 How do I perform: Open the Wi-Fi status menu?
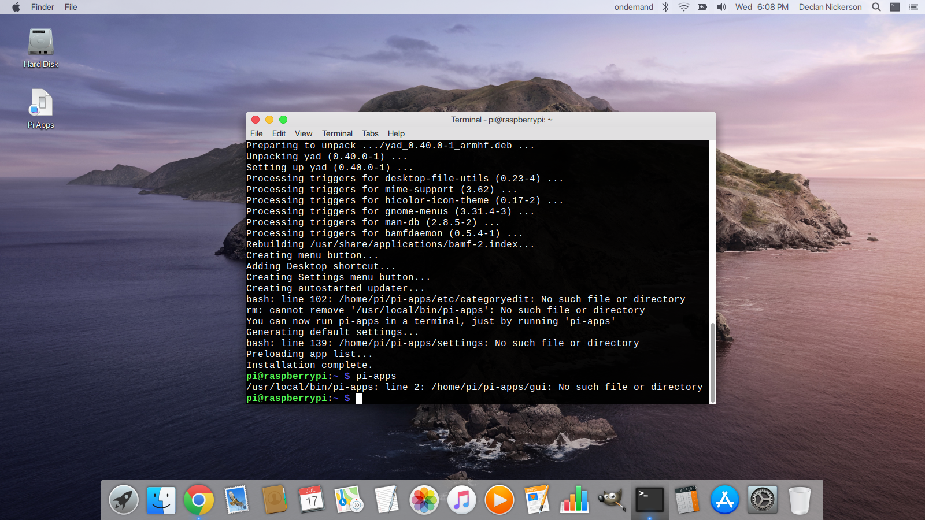[683, 7]
